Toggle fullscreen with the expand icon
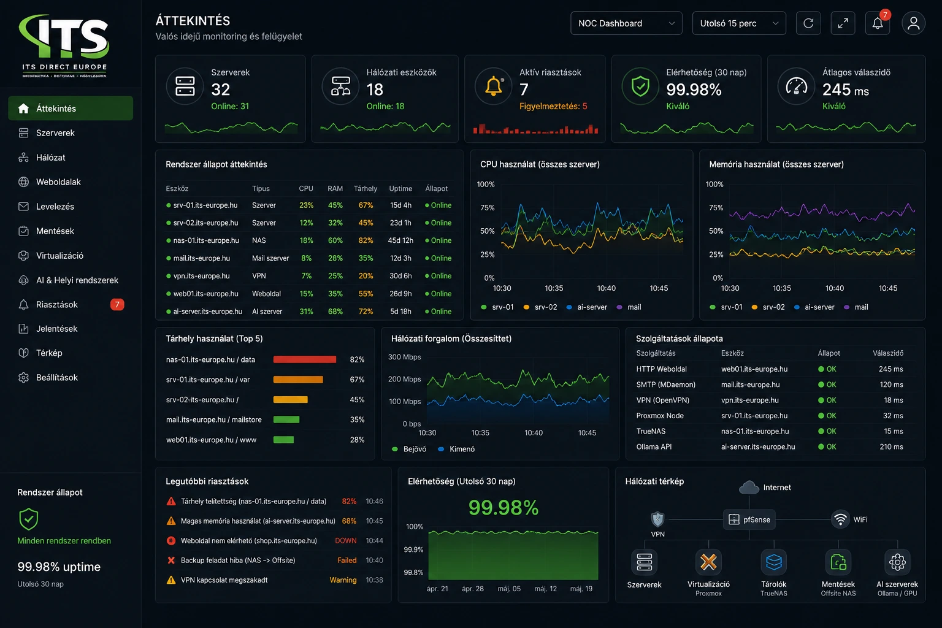 843,23
